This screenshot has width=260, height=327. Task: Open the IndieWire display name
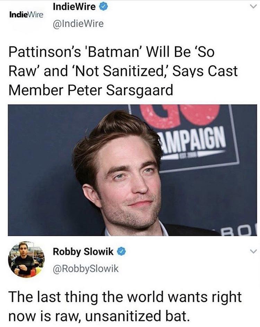pos(74,7)
